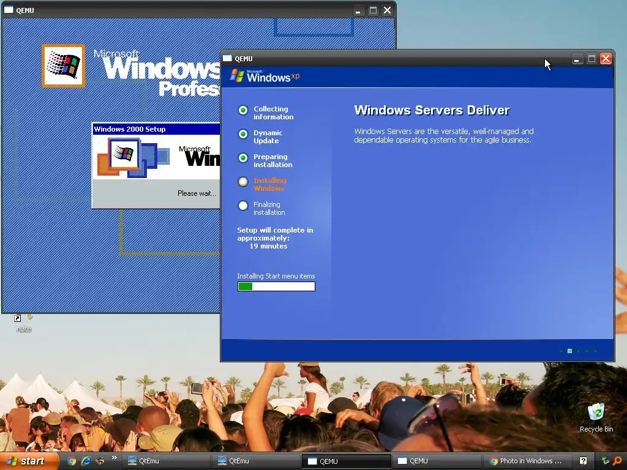Viewport: 627px width, 470px height.
Task: Close the Windows XP QEMU window
Action: click(606, 59)
